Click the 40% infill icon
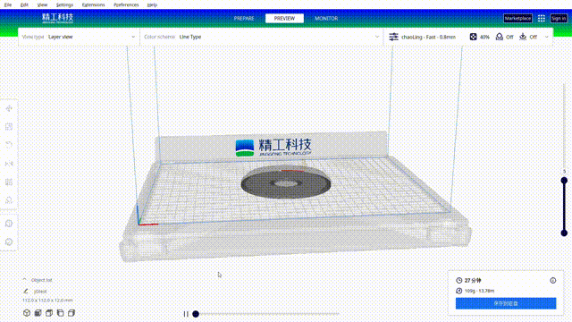The width and height of the screenshot is (572, 322). [473, 37]
